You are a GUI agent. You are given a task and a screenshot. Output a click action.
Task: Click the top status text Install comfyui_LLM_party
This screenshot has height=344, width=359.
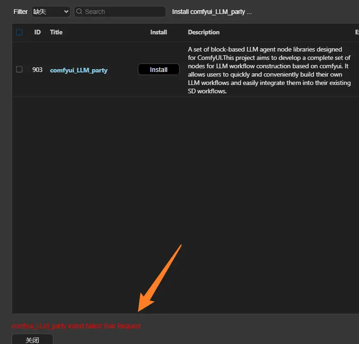coord(212,12)
